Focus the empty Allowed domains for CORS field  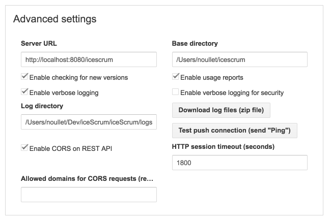pos(89,195)
